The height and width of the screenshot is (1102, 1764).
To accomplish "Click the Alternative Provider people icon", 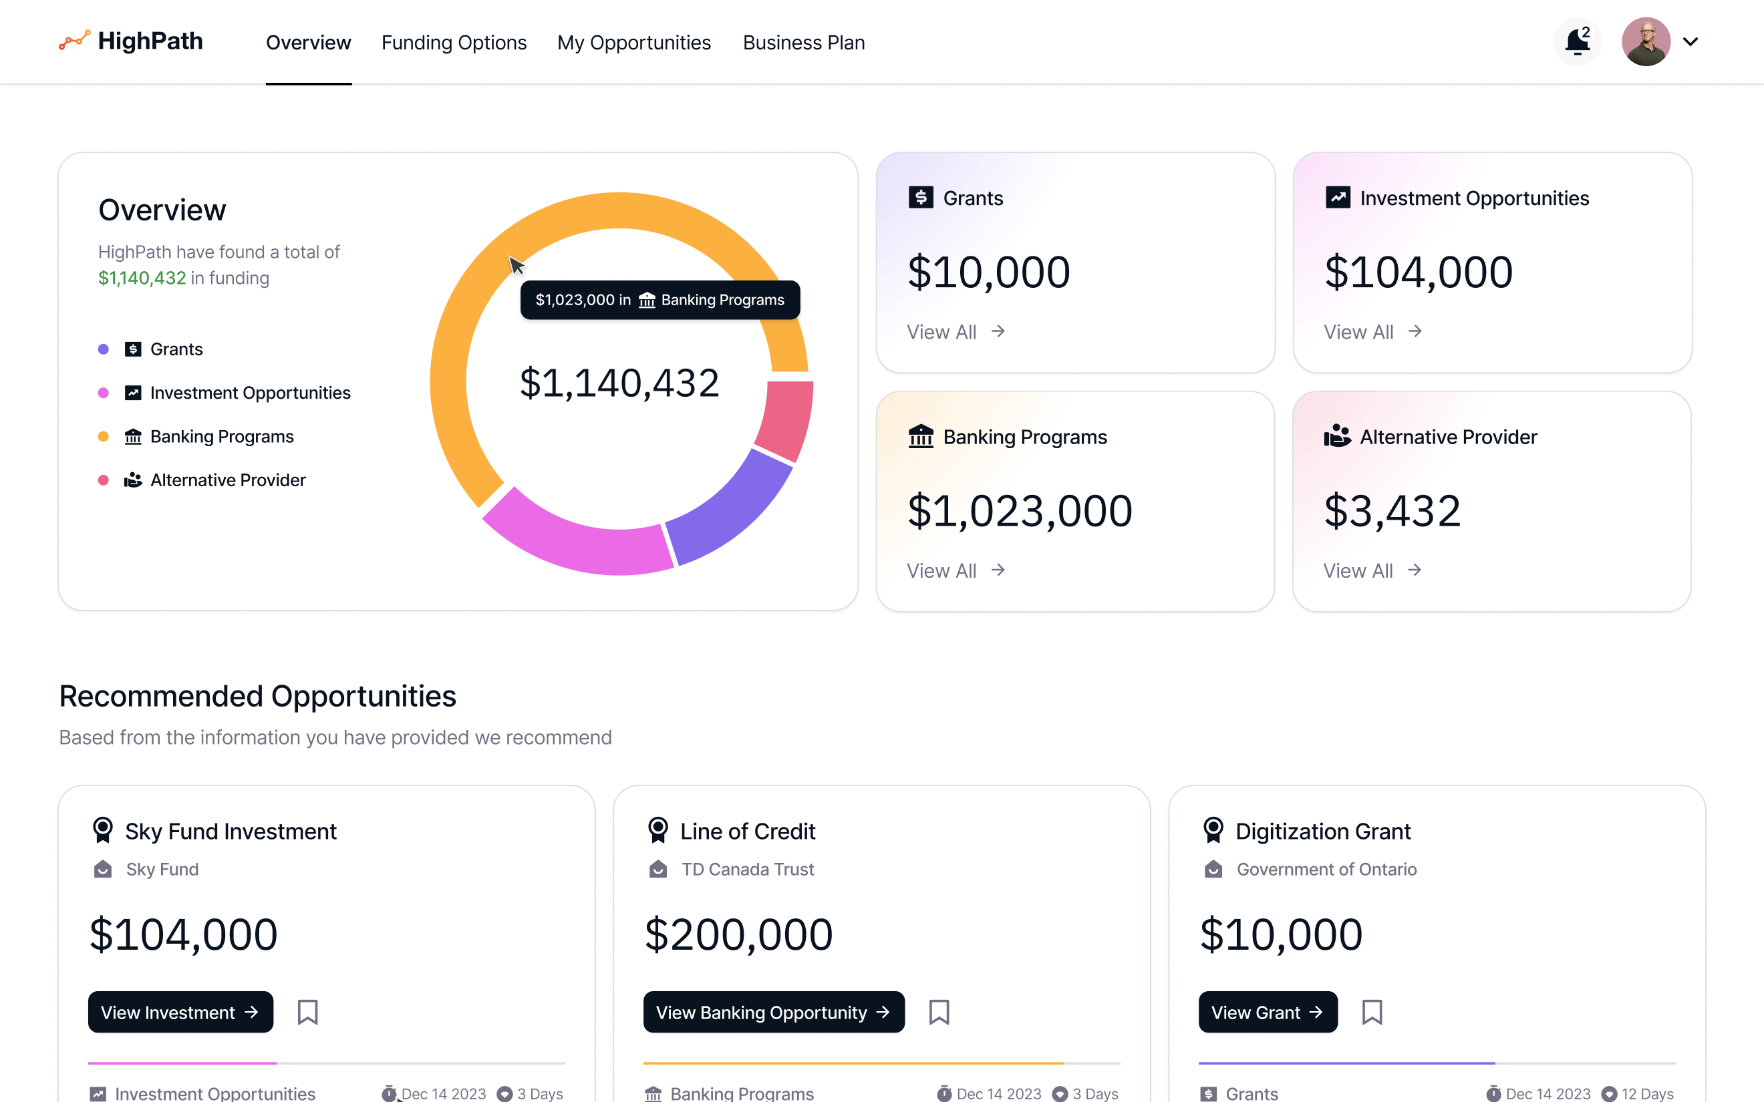I will (x=1338, y=437).
